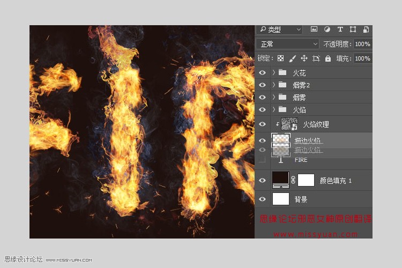
Task: Filter layers by adjustment layer icon
Action: coord(327,29)
